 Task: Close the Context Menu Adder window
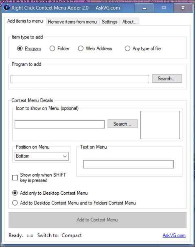[x=183, y=8]
